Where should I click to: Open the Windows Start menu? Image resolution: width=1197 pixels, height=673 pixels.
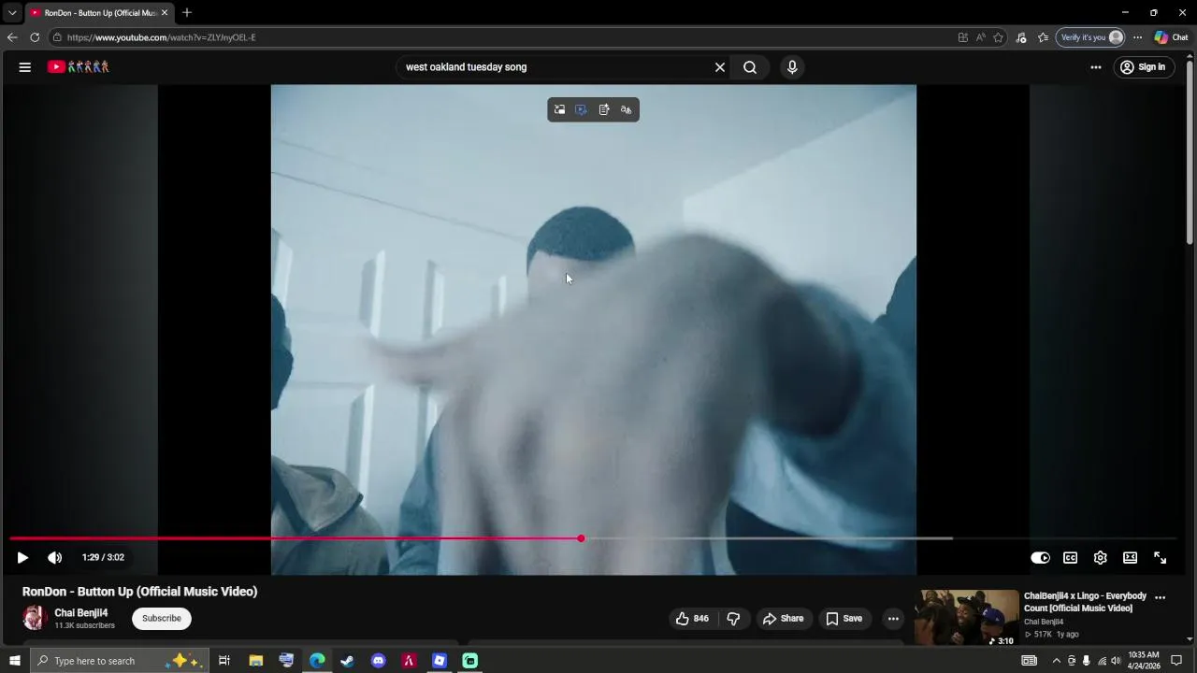pos(14,661)
